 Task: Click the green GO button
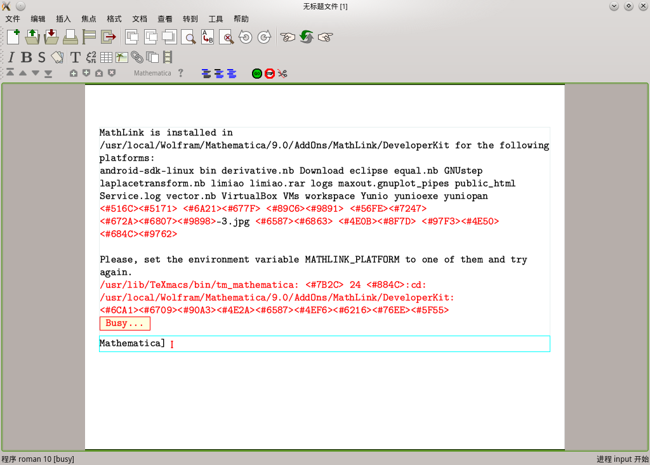(x=257, y=74)
